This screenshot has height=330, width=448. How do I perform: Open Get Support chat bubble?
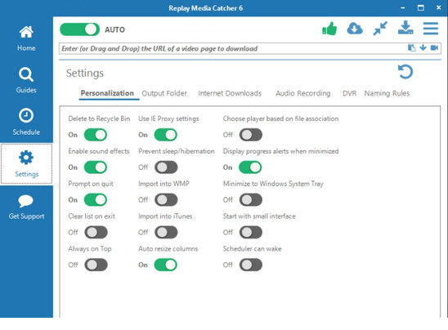click(x=26, y=207)
